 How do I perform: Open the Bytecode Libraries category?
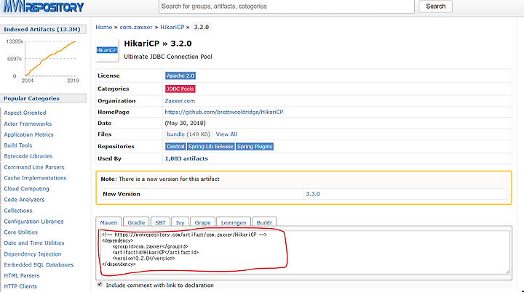coord(28,156)
